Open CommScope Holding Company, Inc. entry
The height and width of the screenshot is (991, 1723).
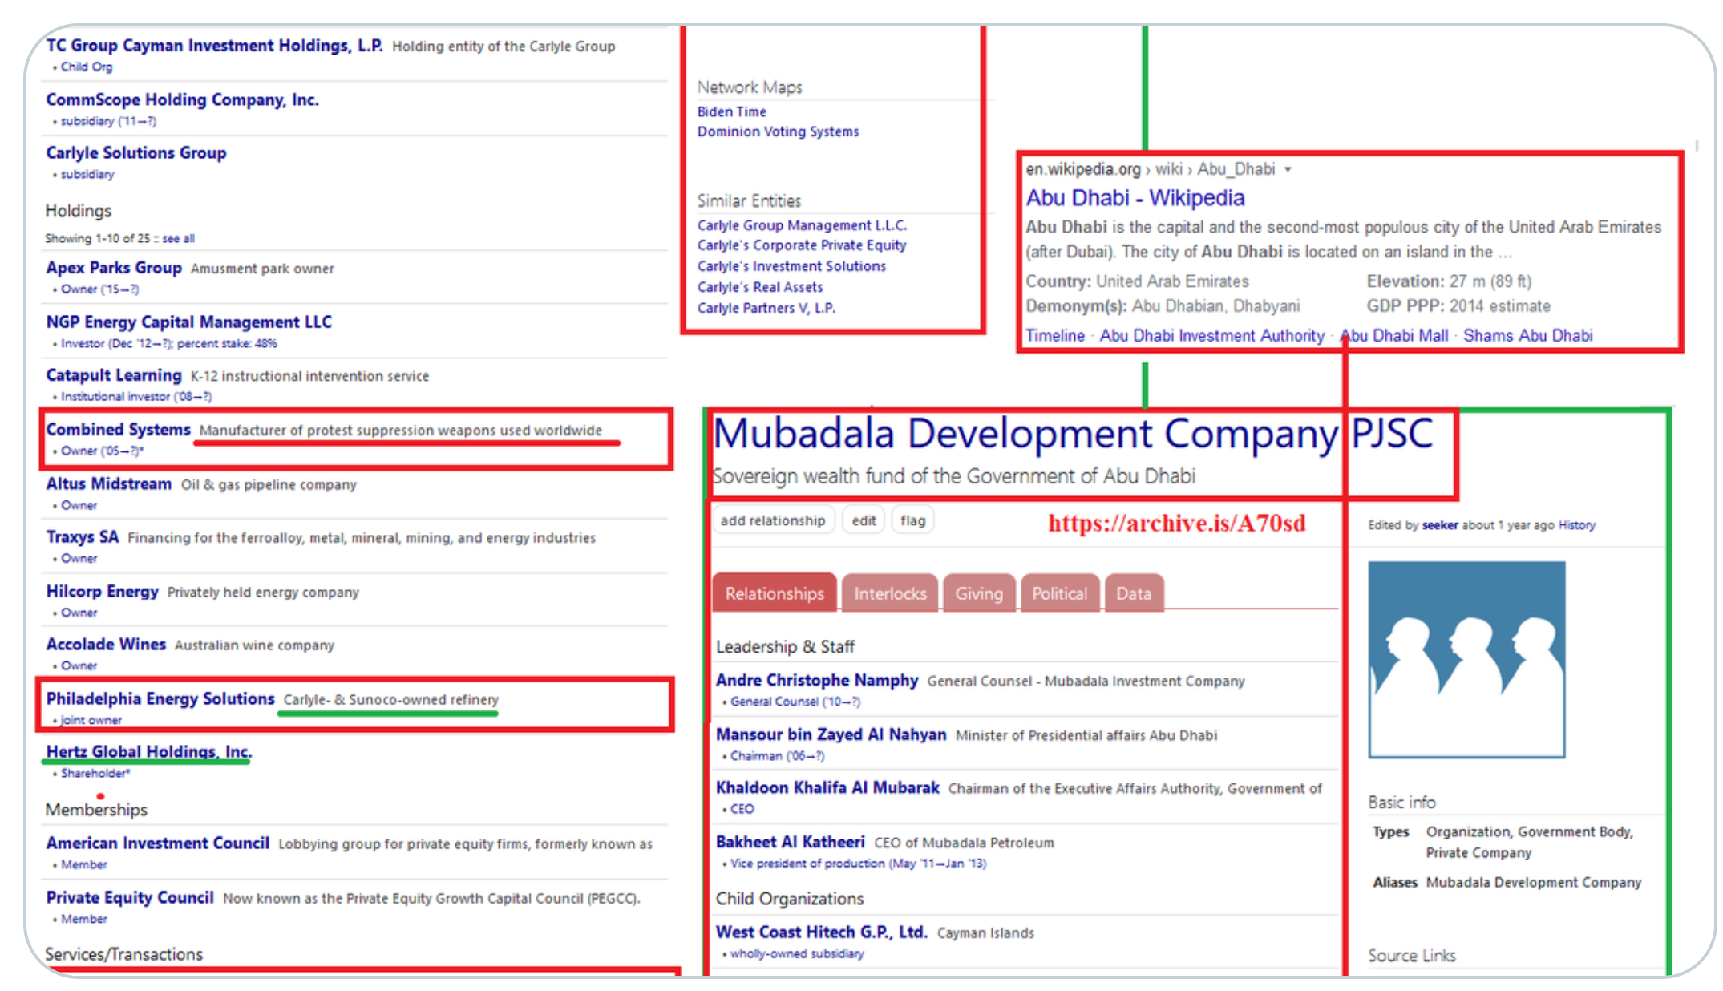tap(182, 100)
